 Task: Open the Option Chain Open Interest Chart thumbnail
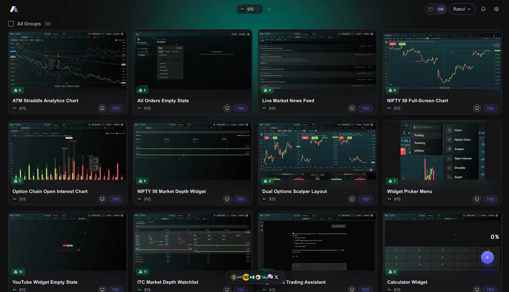tap(68, 150)
